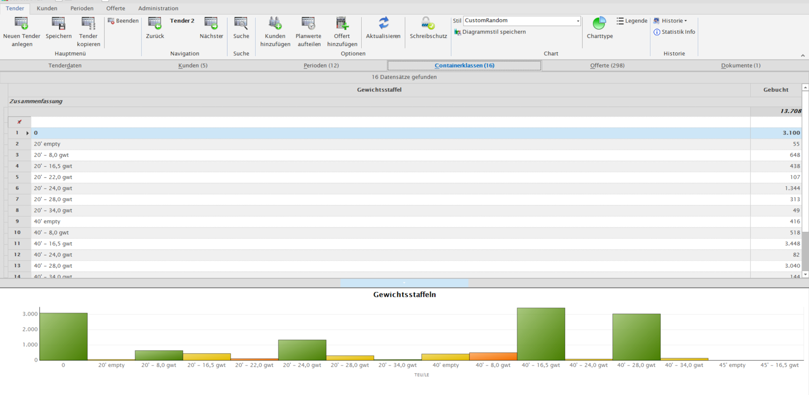Click the Tender kopieren icon
The width and height of the screenshot is (809, 395).
[88, 23]
